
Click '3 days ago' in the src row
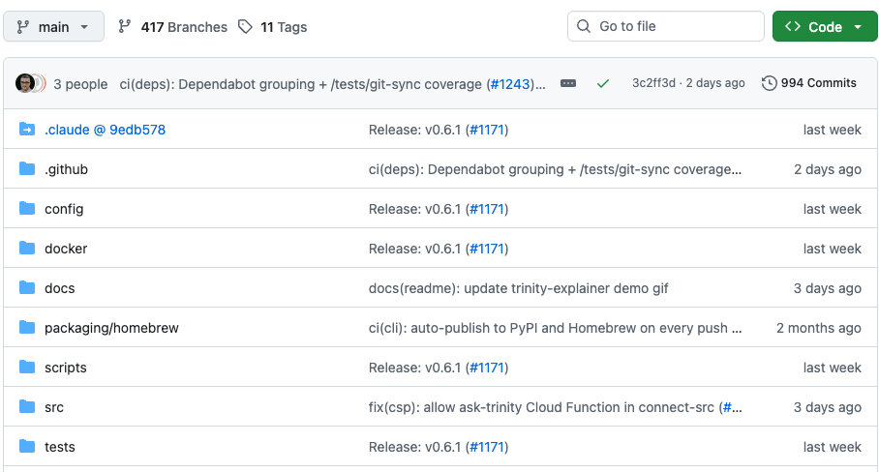click(x=828, y=407)
